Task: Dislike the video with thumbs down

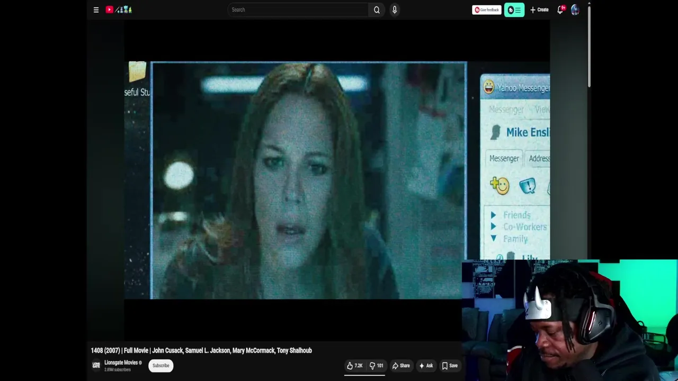Action: (x=376, y=366)
